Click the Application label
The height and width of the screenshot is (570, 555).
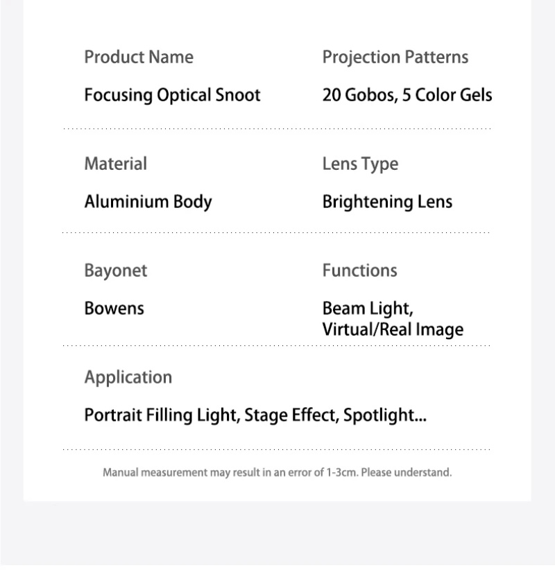click(128, 378)
